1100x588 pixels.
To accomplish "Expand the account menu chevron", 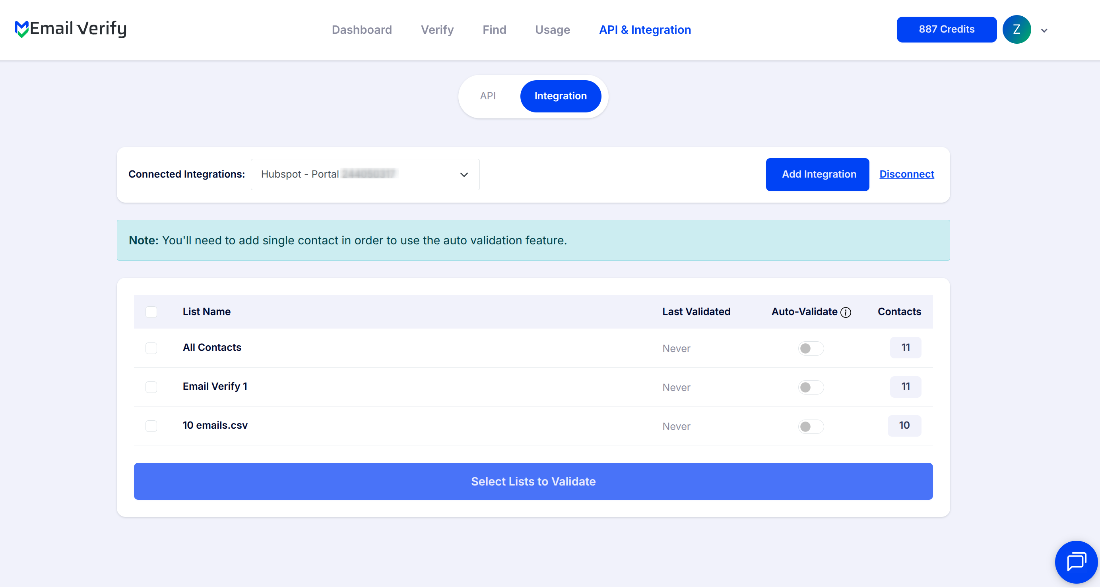I will (x=1044, y=30).
